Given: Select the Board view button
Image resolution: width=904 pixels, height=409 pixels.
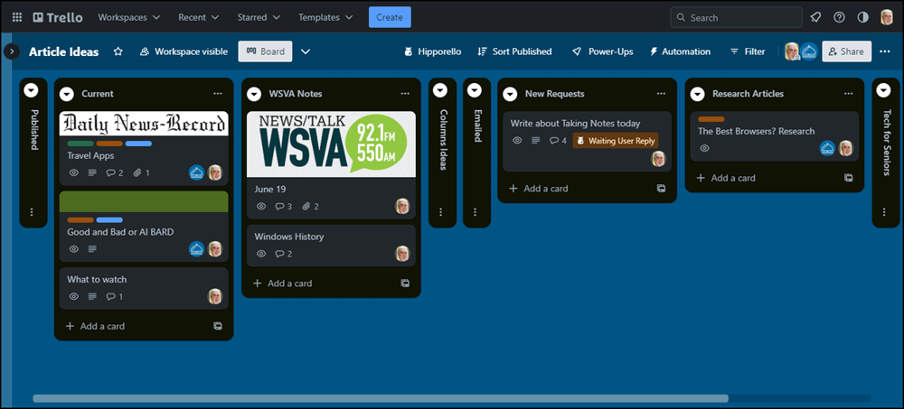Looking at the screenshot, I should [265, 51].
